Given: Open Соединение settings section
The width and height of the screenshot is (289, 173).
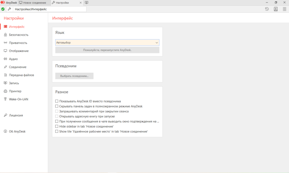Looking at the screenshot, I should point(18,67).
